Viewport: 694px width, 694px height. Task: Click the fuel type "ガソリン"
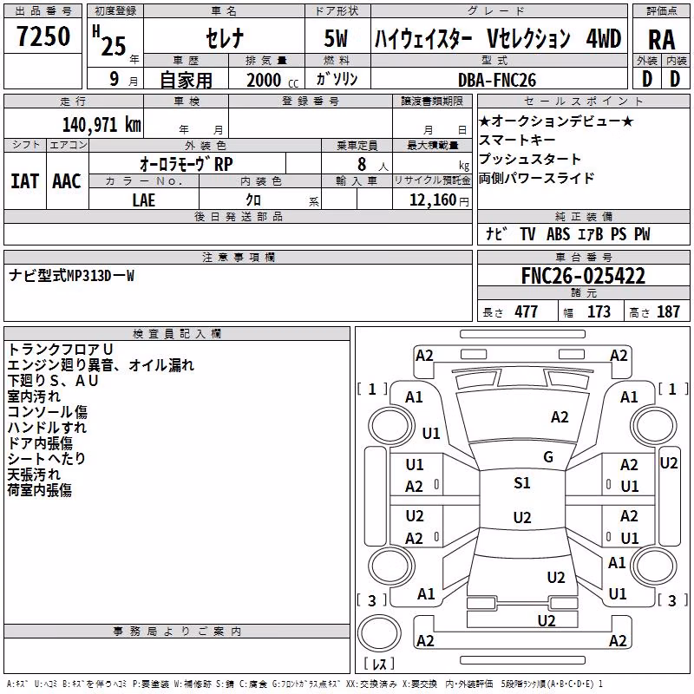point(337,79)
